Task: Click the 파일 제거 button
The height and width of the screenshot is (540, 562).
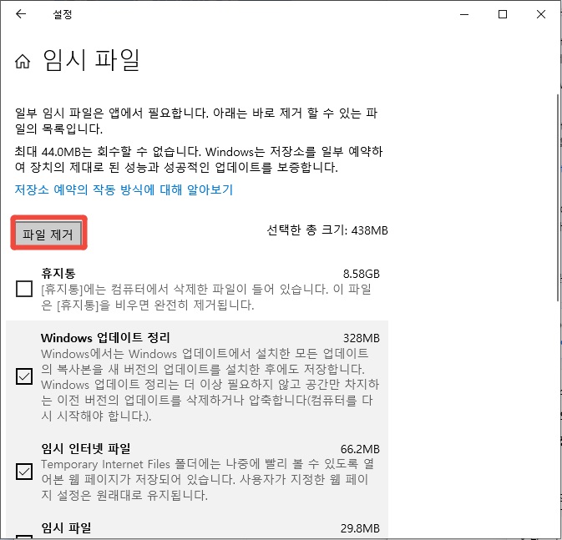Action: [48, 235]
